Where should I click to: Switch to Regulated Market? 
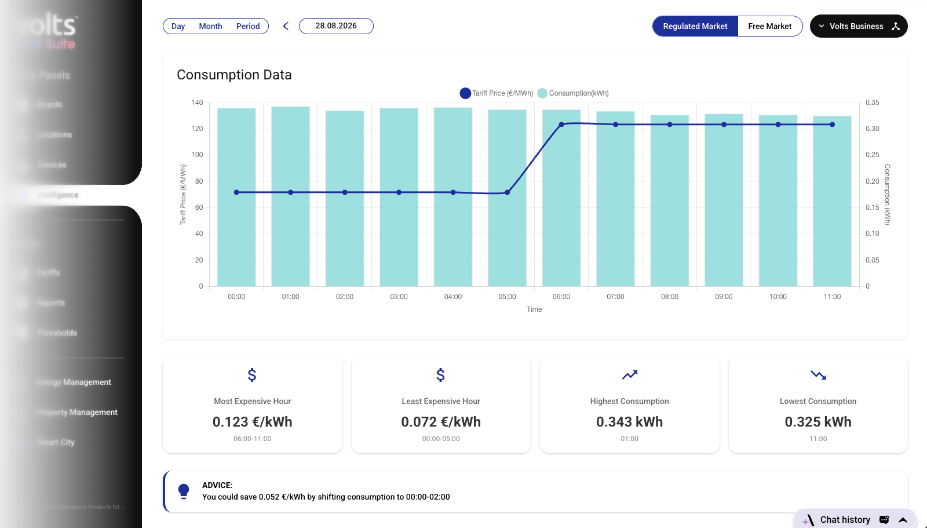(x=695, y=26)
